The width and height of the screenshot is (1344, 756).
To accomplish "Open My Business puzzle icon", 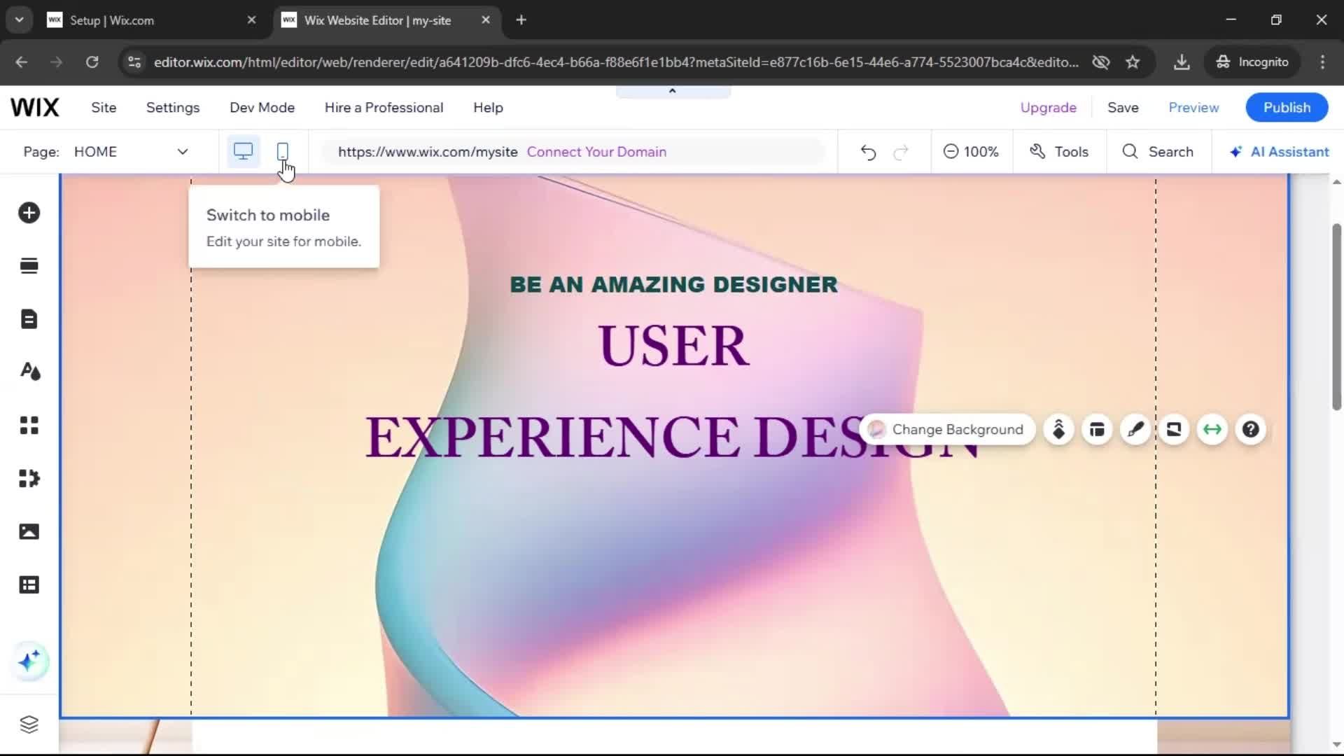I will point(29,478).
